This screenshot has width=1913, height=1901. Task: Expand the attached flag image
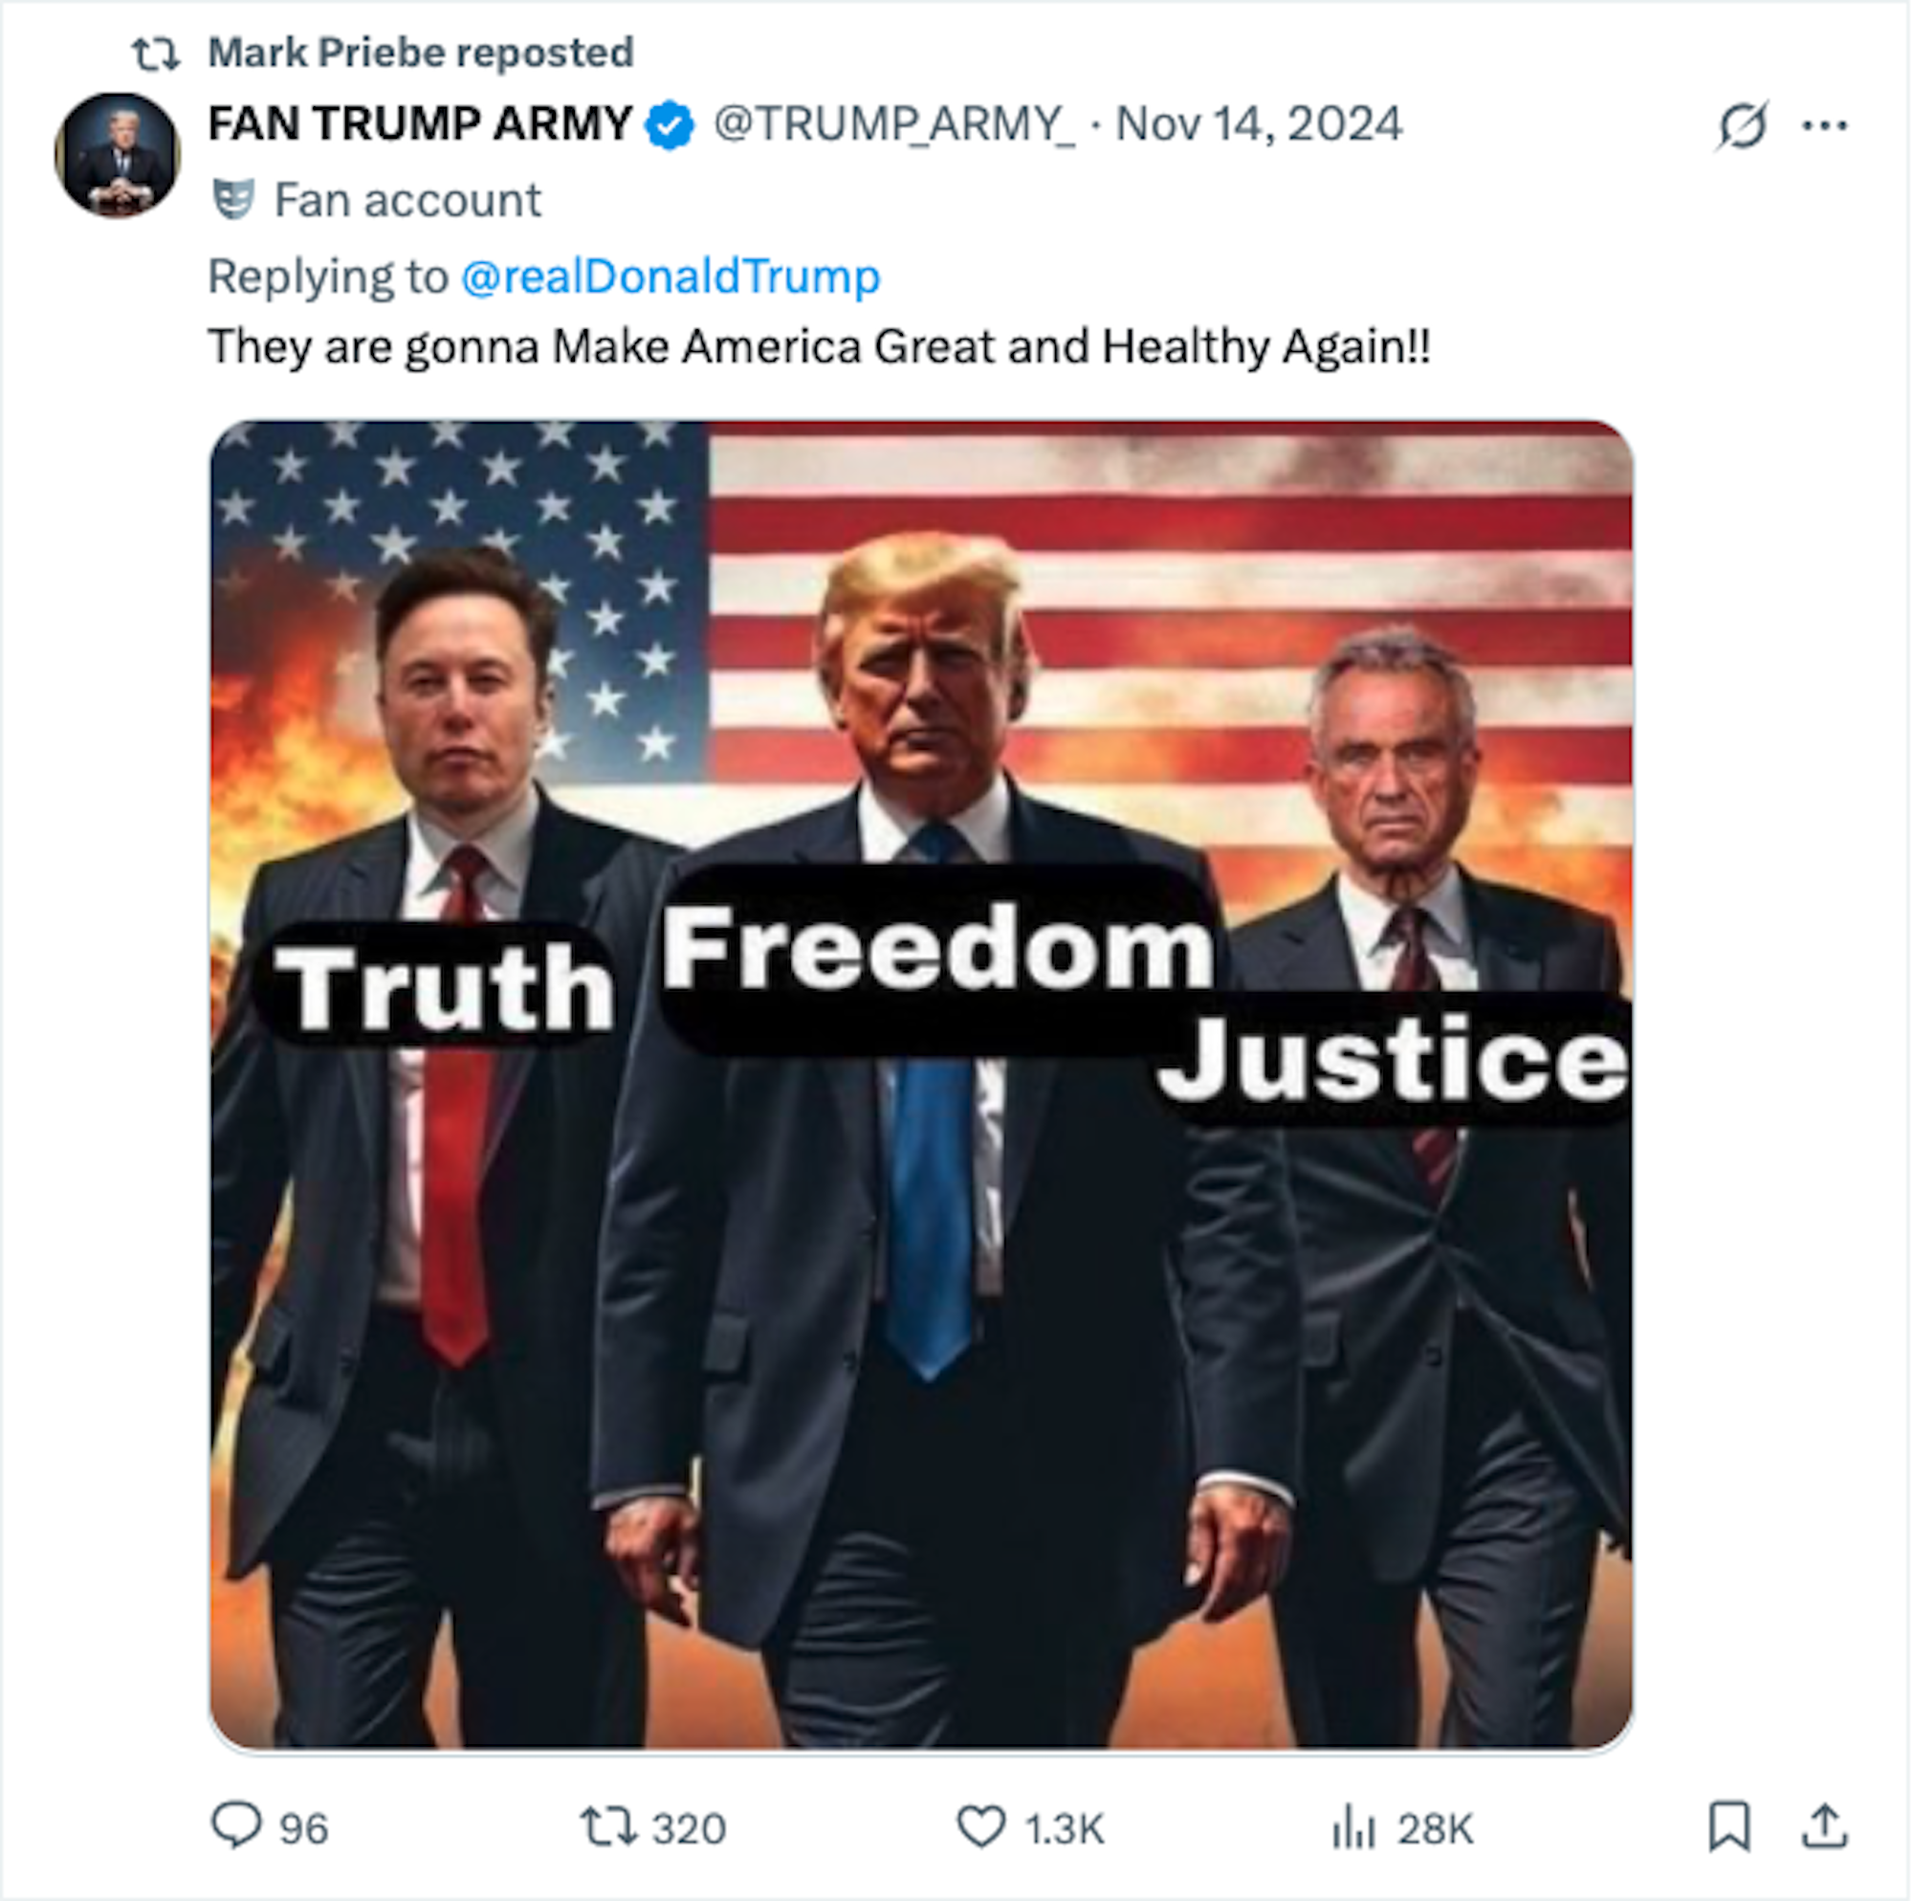(921, 1085)
